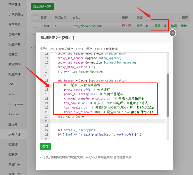
Task: Click the proxy_http_version 1.1 line
Action: (x=76, y=67)
